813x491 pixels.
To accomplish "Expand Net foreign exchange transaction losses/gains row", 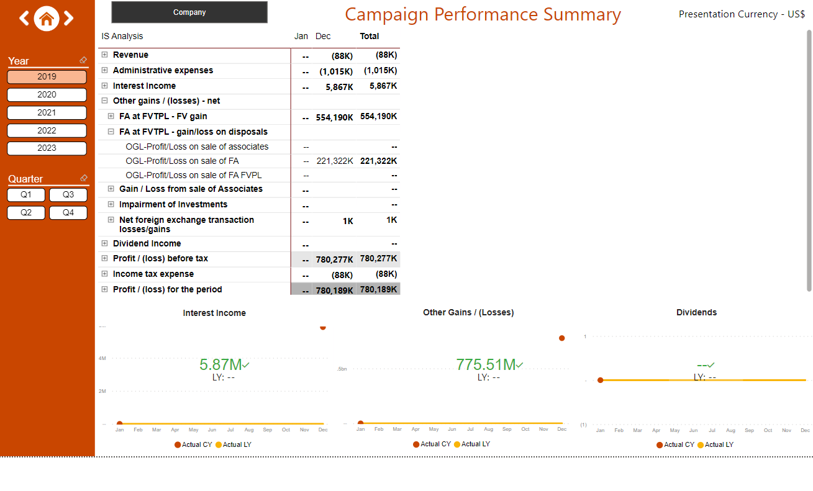I will tap(111, 220).
